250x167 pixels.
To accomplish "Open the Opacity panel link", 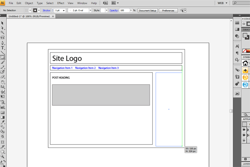I will pos(114,10).
